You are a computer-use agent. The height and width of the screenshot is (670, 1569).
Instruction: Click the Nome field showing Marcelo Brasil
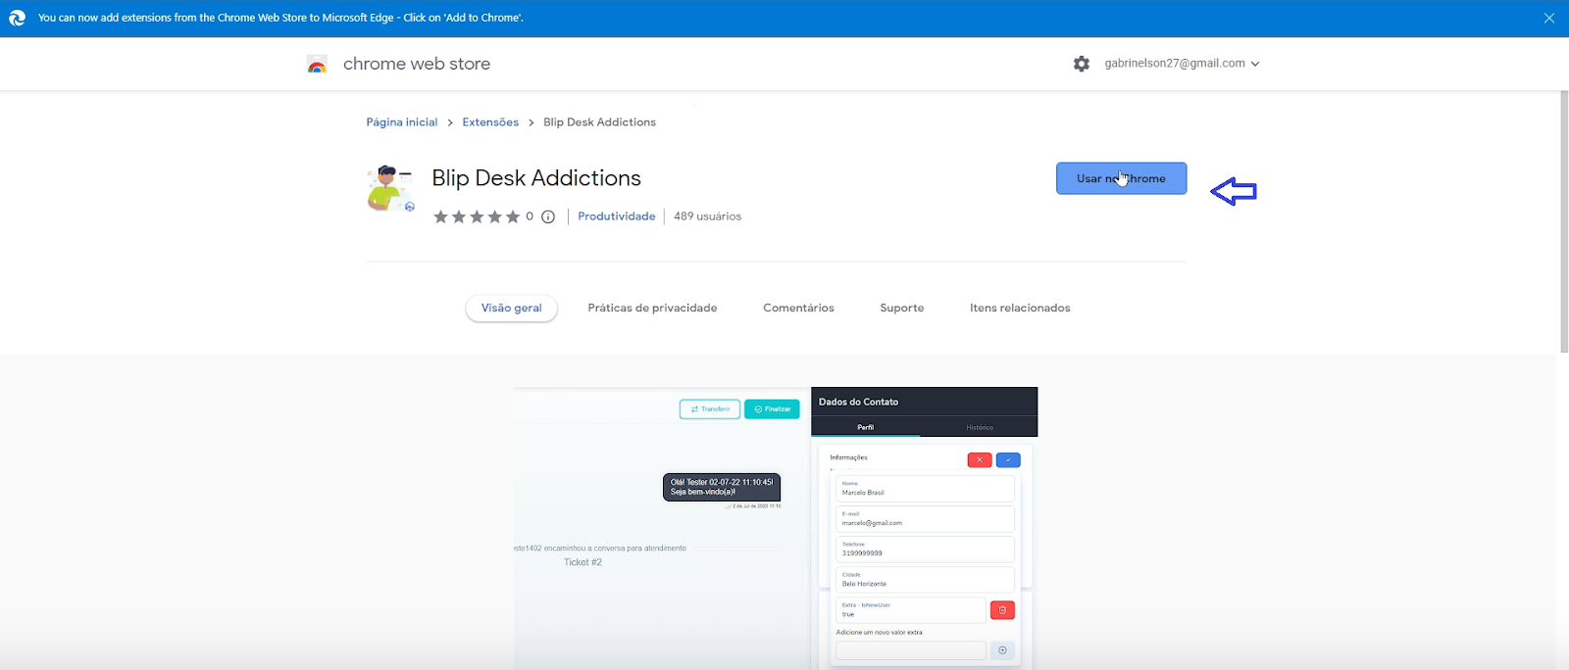click(925, 489)
